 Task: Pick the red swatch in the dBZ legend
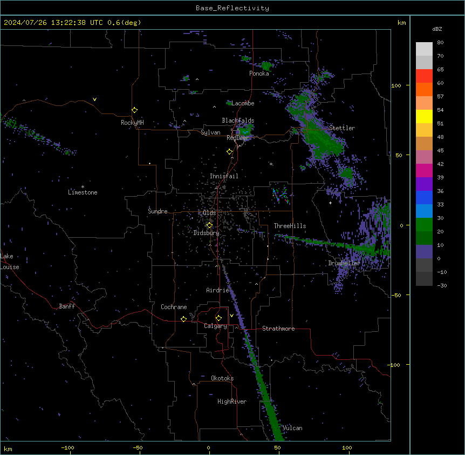[x=424, y=76]
